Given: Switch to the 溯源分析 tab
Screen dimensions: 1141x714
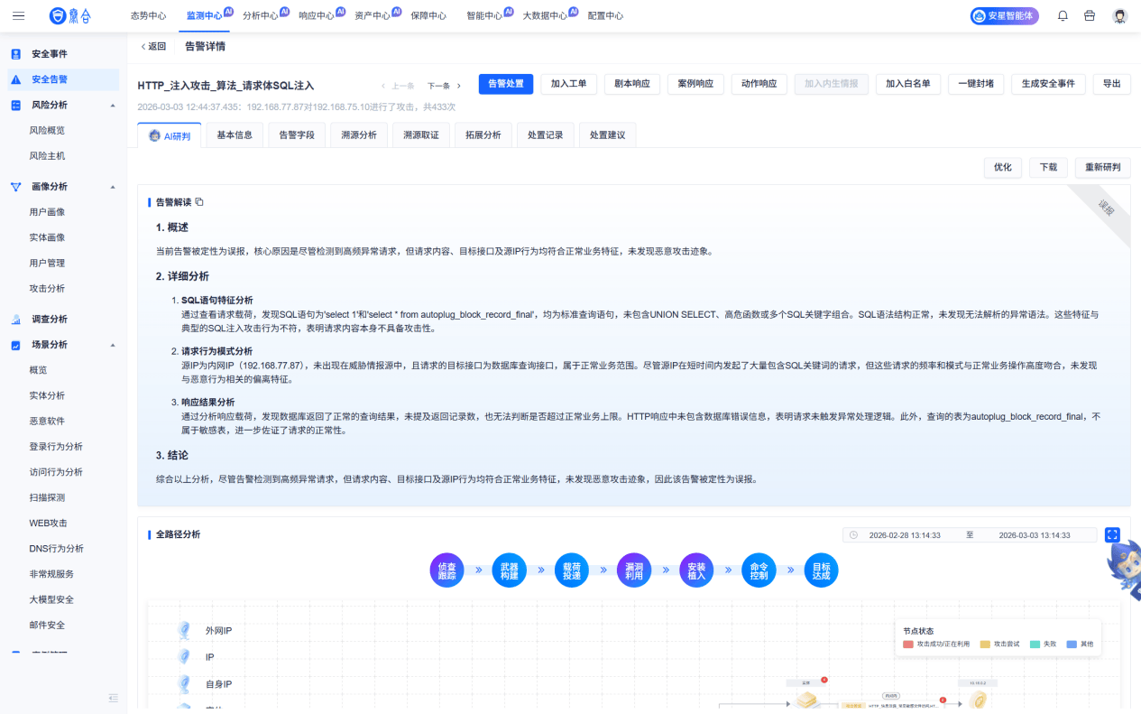Looking at the screenshot, I should 359,135.
